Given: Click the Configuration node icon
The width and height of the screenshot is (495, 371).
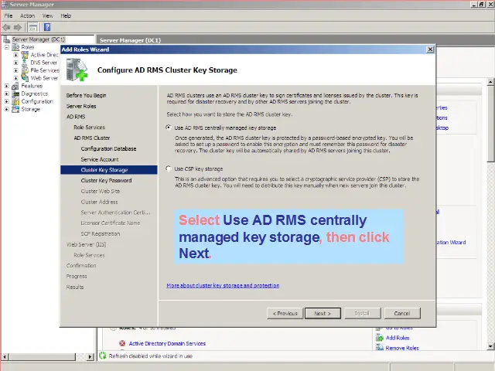Looking at the screenshot, I should pos(15,101).
